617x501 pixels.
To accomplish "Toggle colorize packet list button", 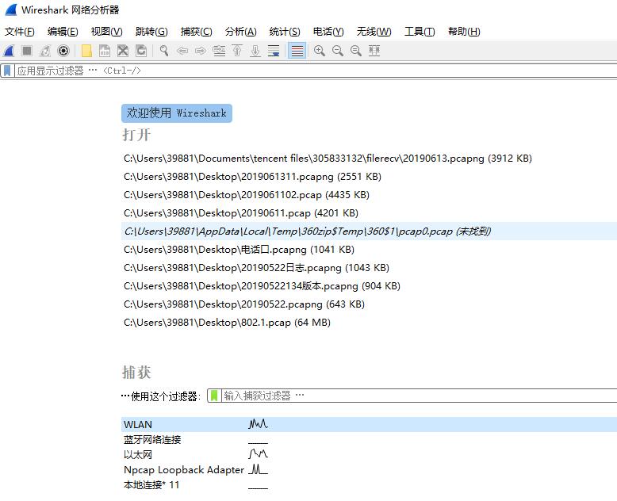I will coord(297,51).
